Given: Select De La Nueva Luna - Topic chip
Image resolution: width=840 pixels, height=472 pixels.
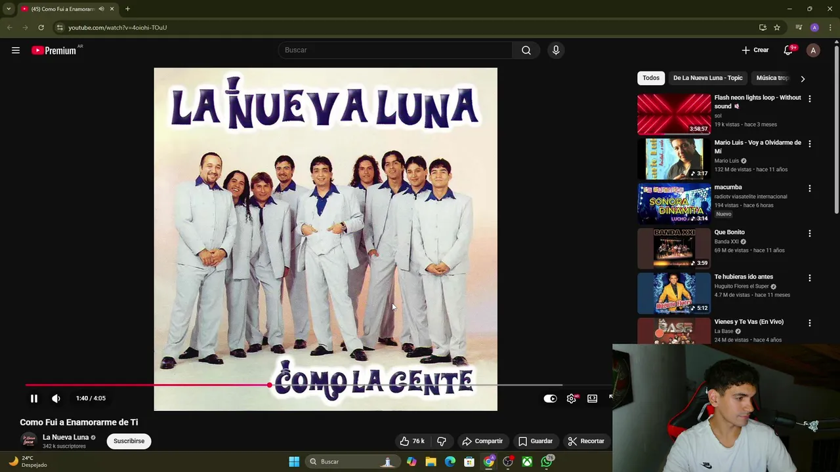Looking at the screenshot, I should [x=707, y=78].
